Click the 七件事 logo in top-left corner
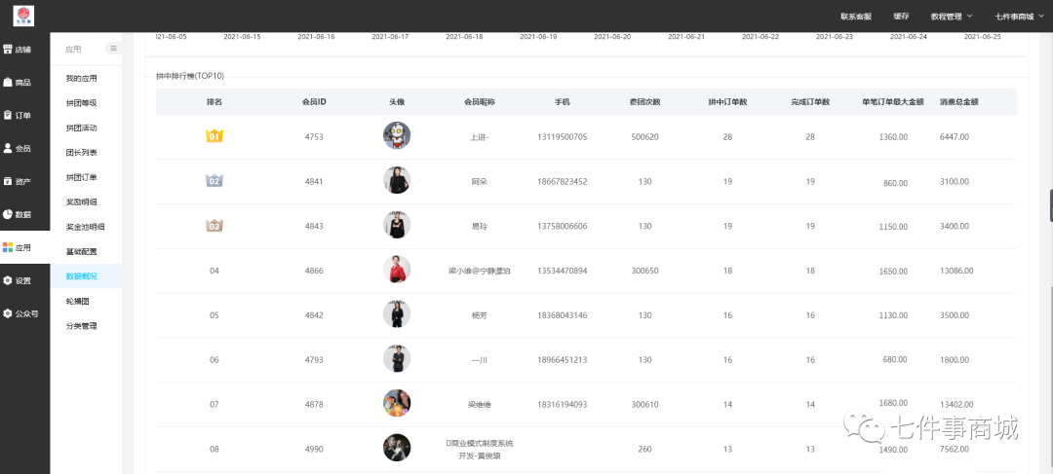The width and height of the screenshot is (1053, 474). tap(23, 16)
